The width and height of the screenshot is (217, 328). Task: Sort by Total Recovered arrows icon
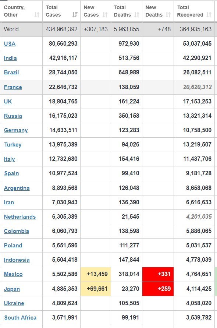209,15
